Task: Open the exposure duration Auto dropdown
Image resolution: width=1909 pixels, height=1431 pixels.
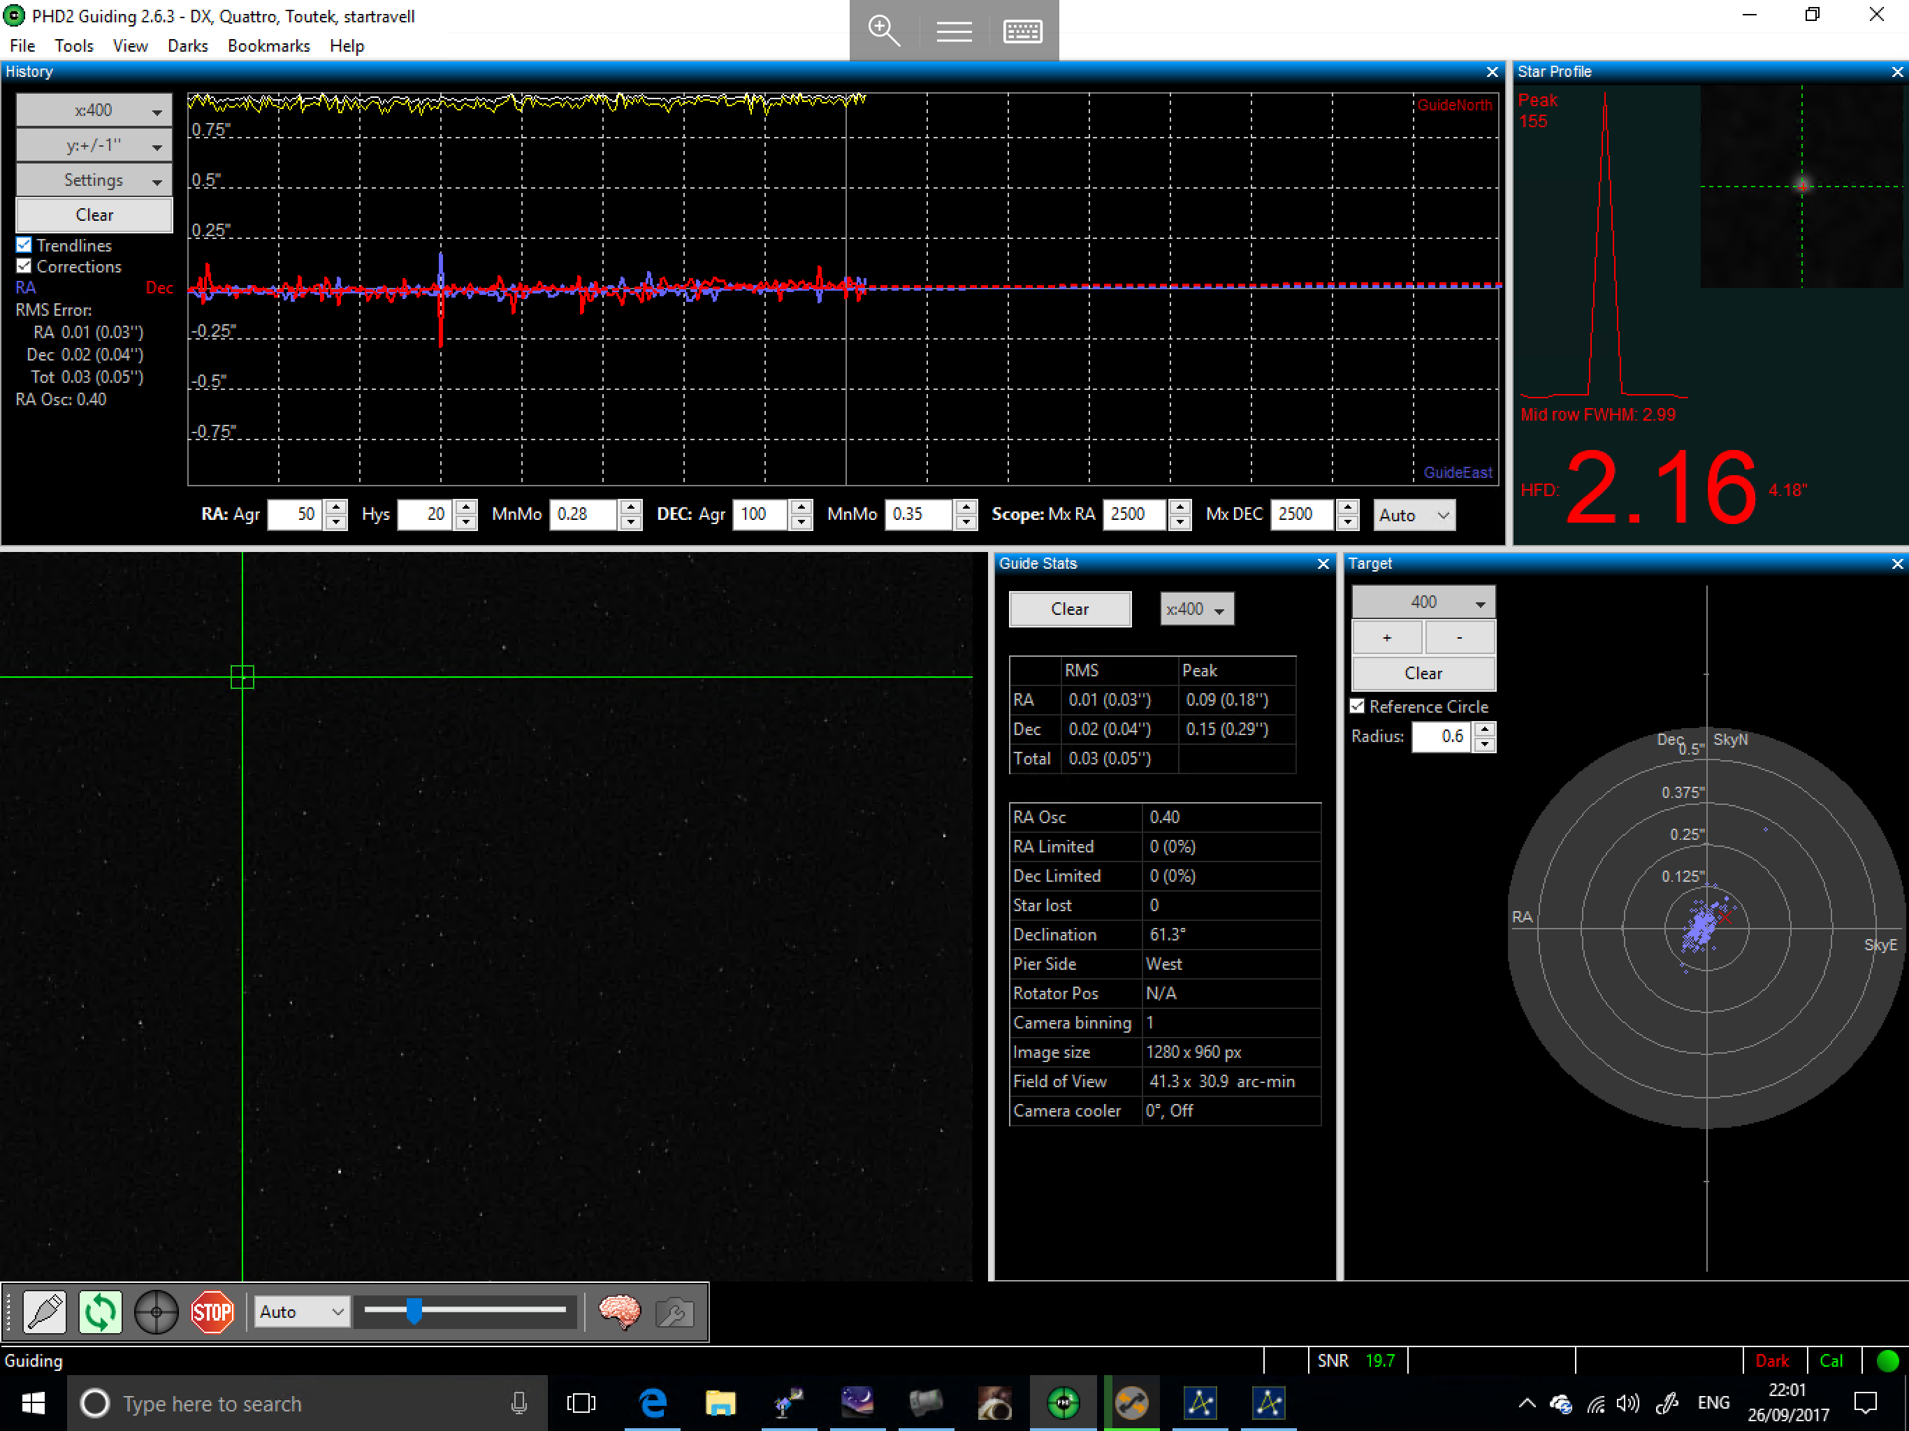Action: coord(301,1311)
